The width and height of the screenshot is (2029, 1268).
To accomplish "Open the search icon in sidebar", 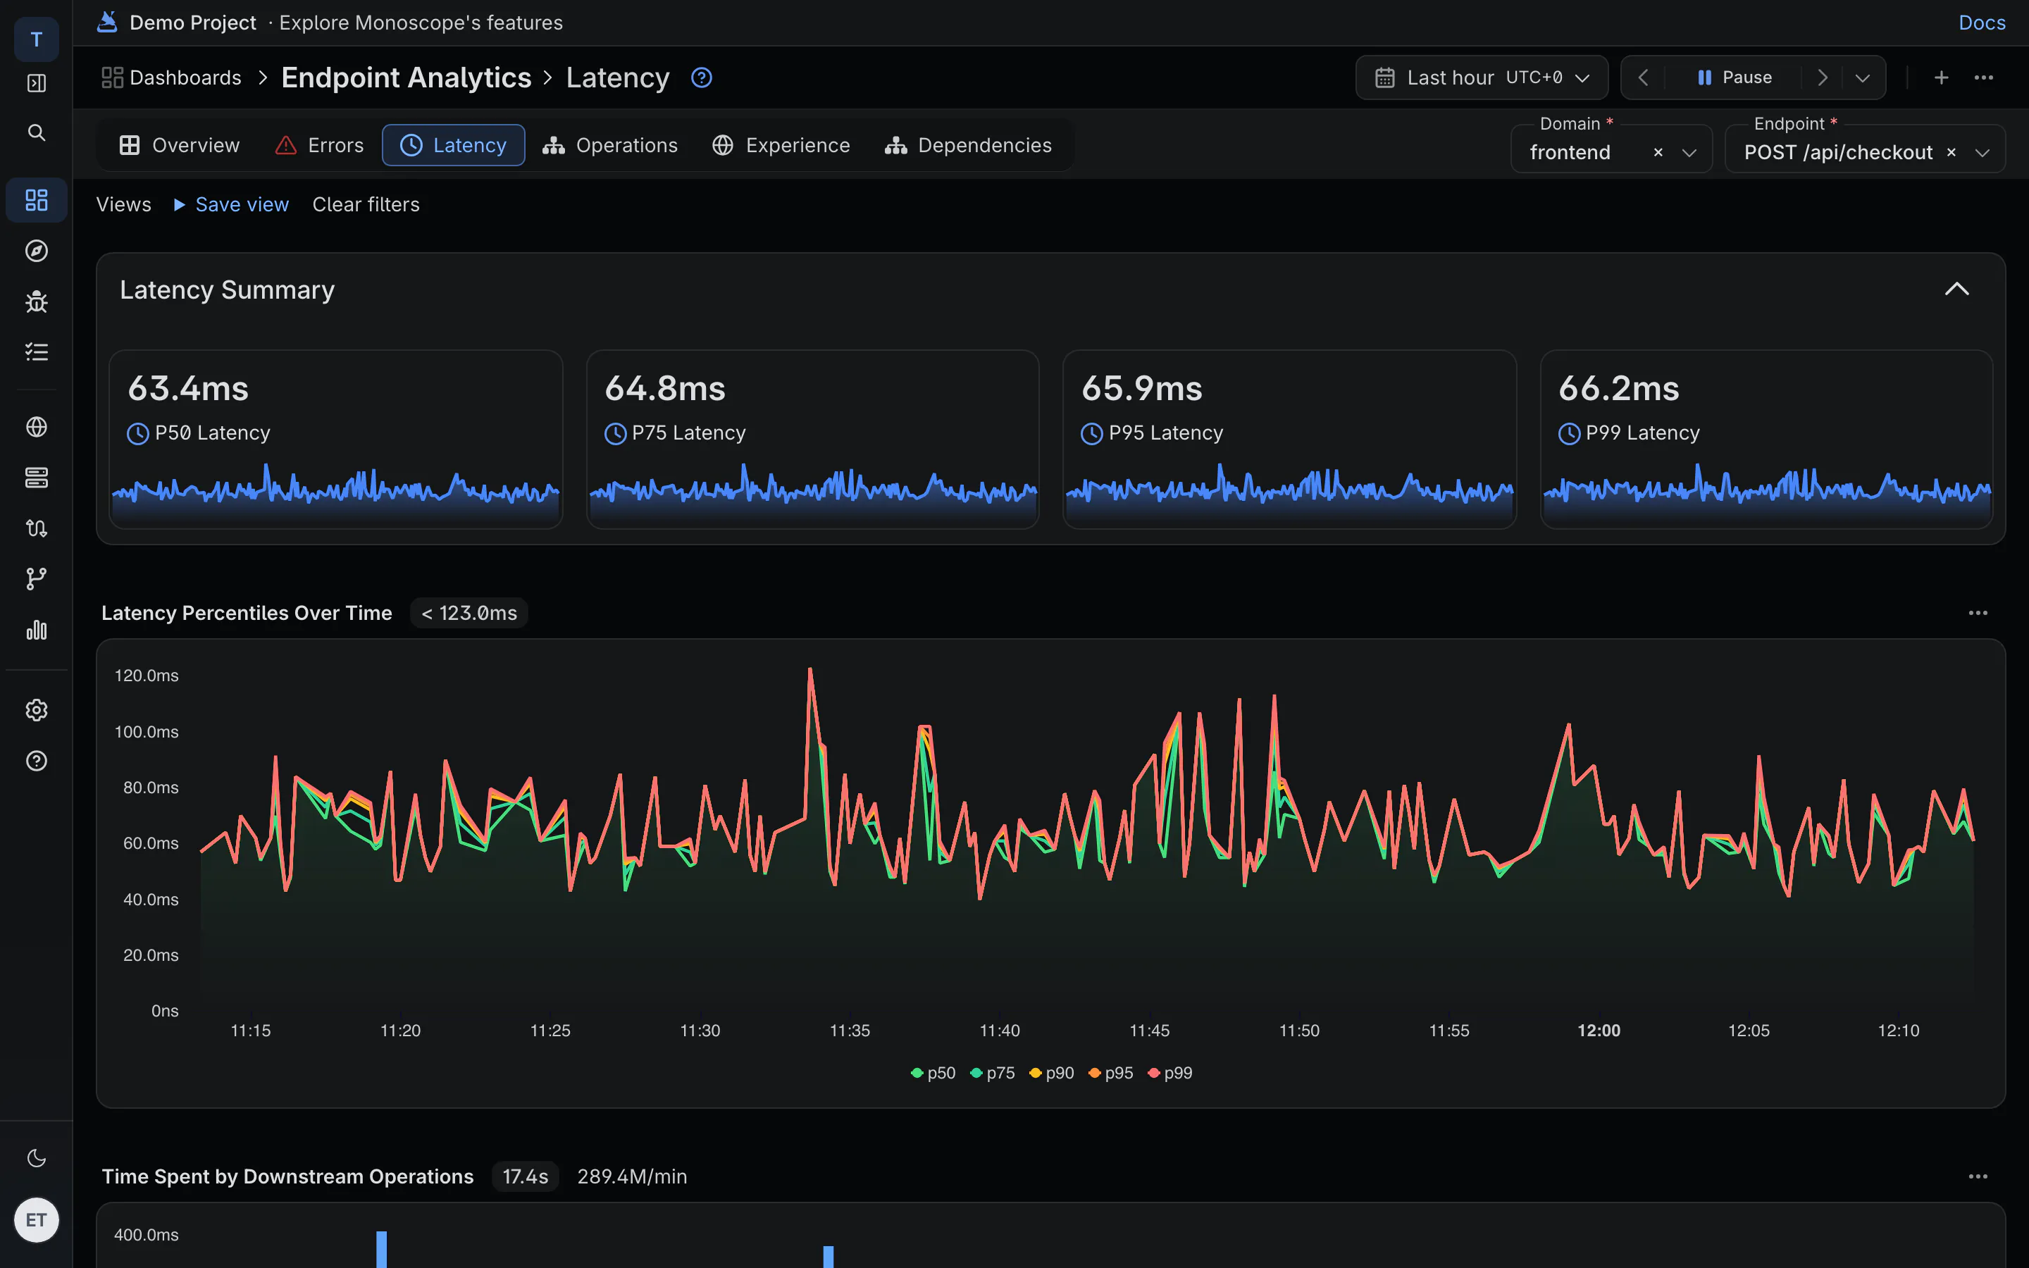I will coord(36,132).
